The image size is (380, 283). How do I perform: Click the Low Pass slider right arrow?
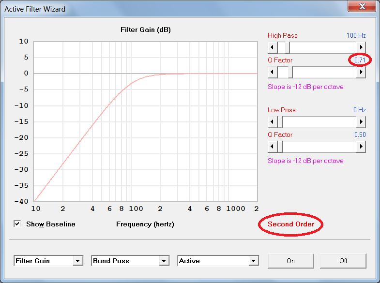point(361,122)
